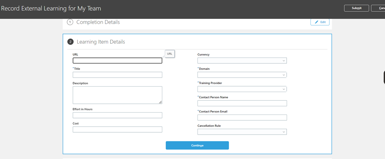Focus the URL input field
385x159 pixels.
(117, 61)
